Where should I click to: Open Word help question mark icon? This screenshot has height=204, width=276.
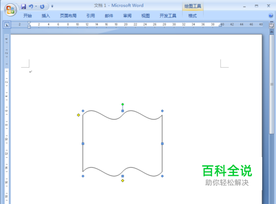pyautogui.click(x=270, y=16)
